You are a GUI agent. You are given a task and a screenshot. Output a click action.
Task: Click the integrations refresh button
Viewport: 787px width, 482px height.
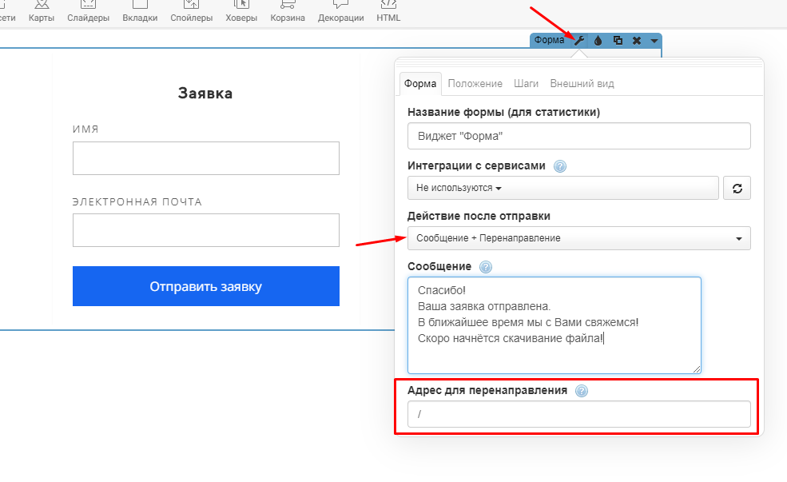[737, 189]
